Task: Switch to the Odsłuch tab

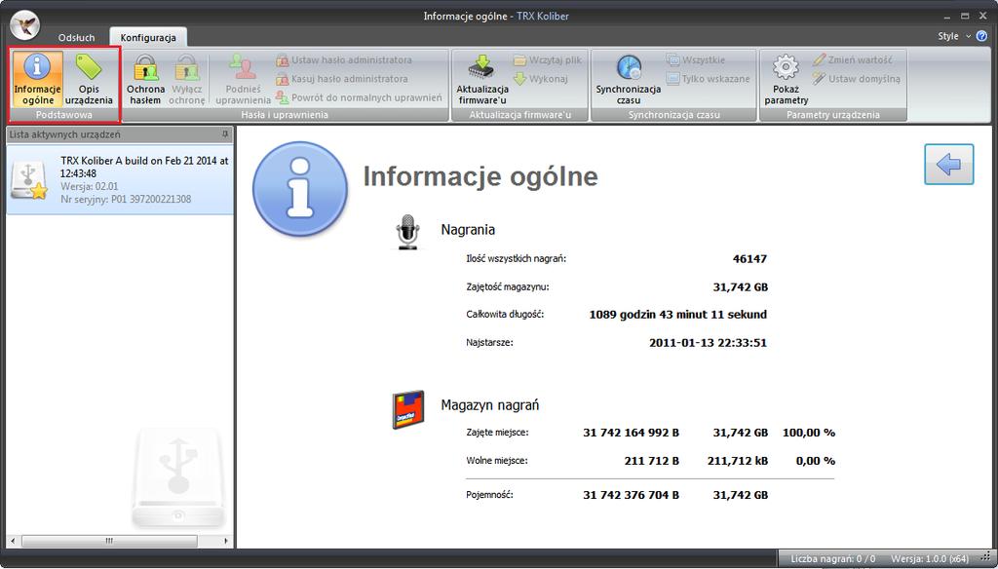Action: click(76, 38)
